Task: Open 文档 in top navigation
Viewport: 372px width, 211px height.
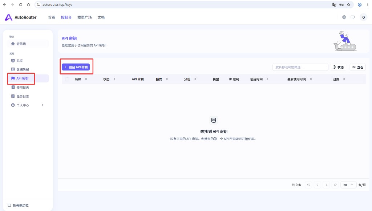Action: click(x=101, y=17)
